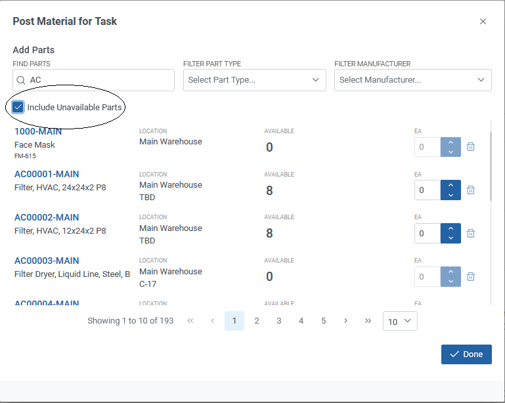Increase quantity for AC00002-MAIN
Viewport: 505px width, 403px height.
coord(450,228)
